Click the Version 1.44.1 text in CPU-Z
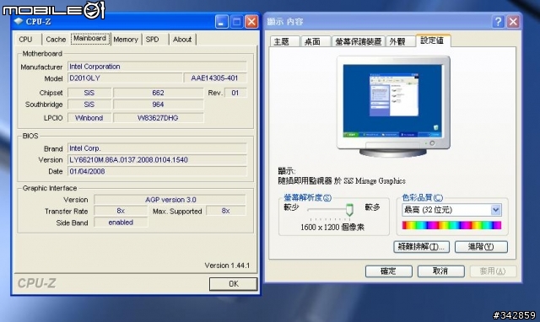Viewport: 540px width, 322px height. coord(227,266)
